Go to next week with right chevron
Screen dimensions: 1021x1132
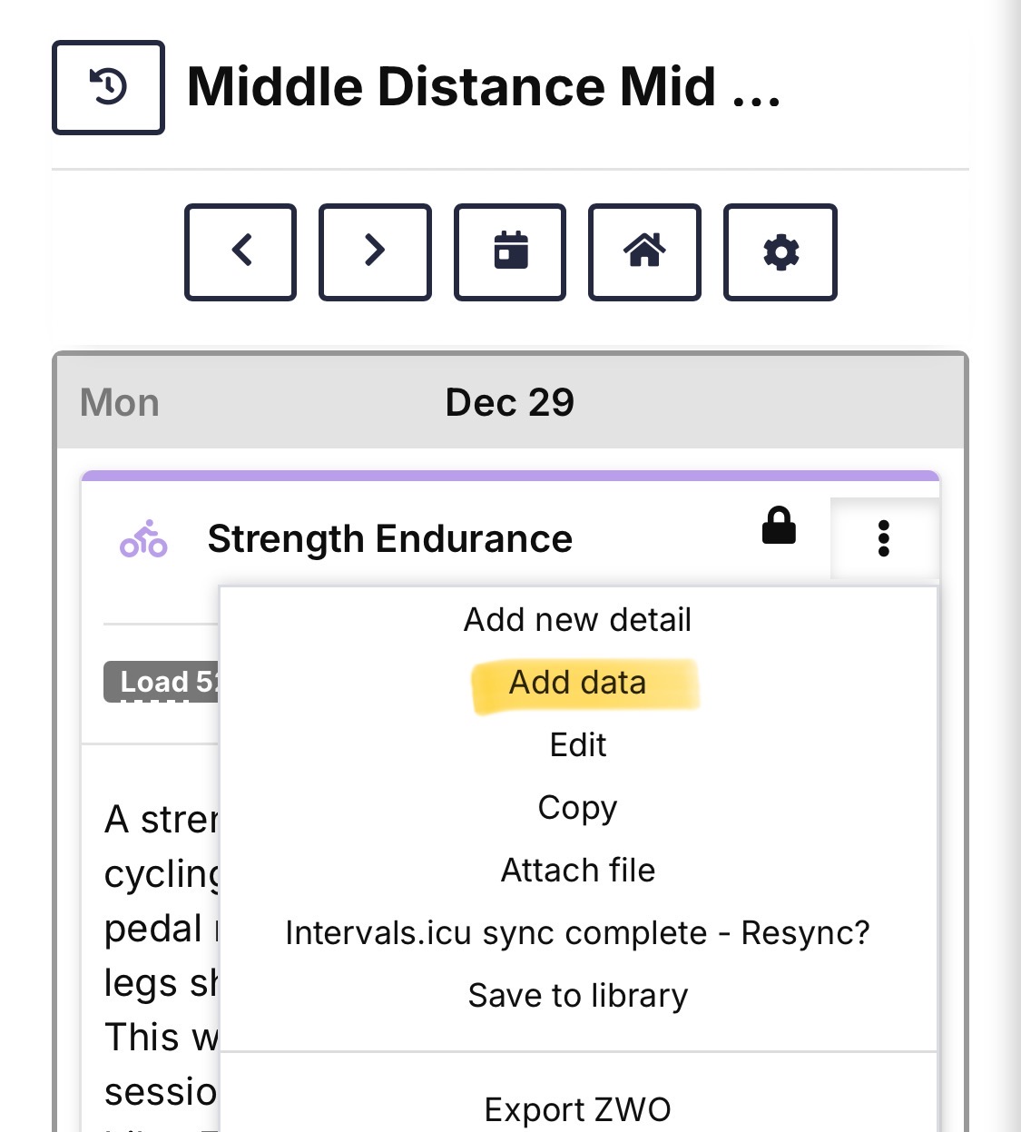pyautogui.click(x=375, y=251)
